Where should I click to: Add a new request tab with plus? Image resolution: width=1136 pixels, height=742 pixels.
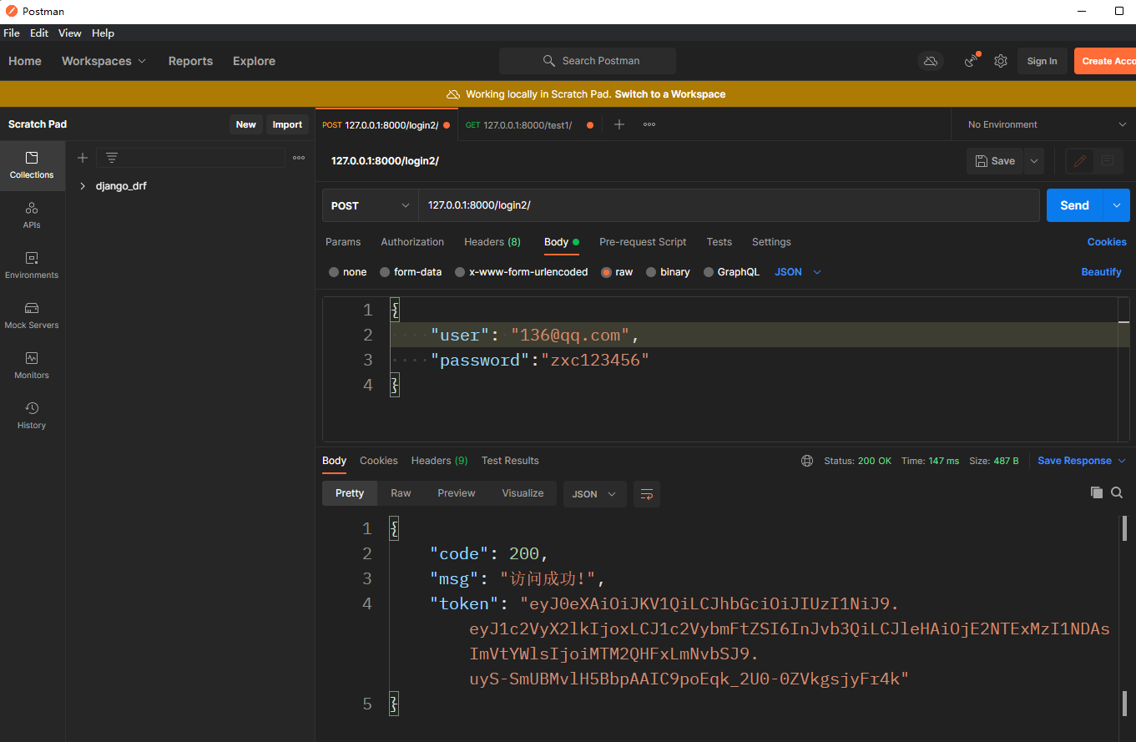619,124
